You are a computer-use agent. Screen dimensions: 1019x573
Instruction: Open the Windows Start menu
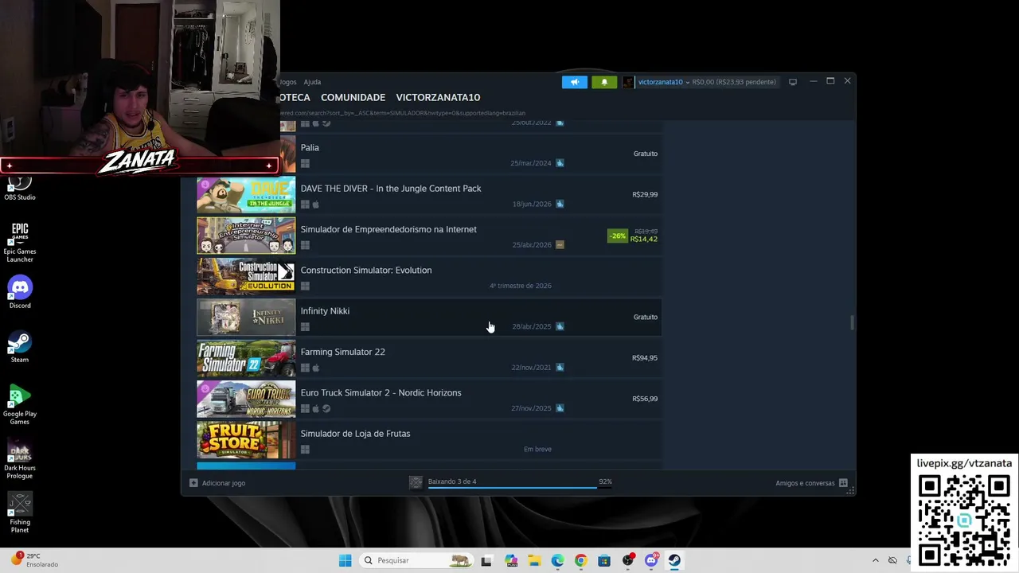pyautogui.click(x=345, y=560)
